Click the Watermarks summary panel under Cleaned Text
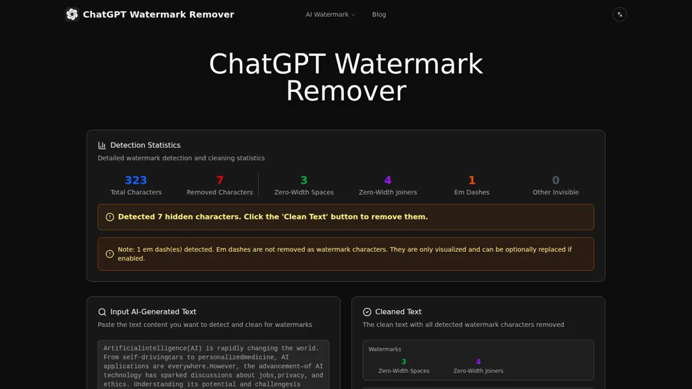This screenshot has height=389, width=692. 478,359
